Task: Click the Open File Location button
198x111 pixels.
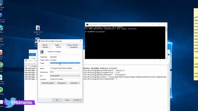Action: (48, 83)
